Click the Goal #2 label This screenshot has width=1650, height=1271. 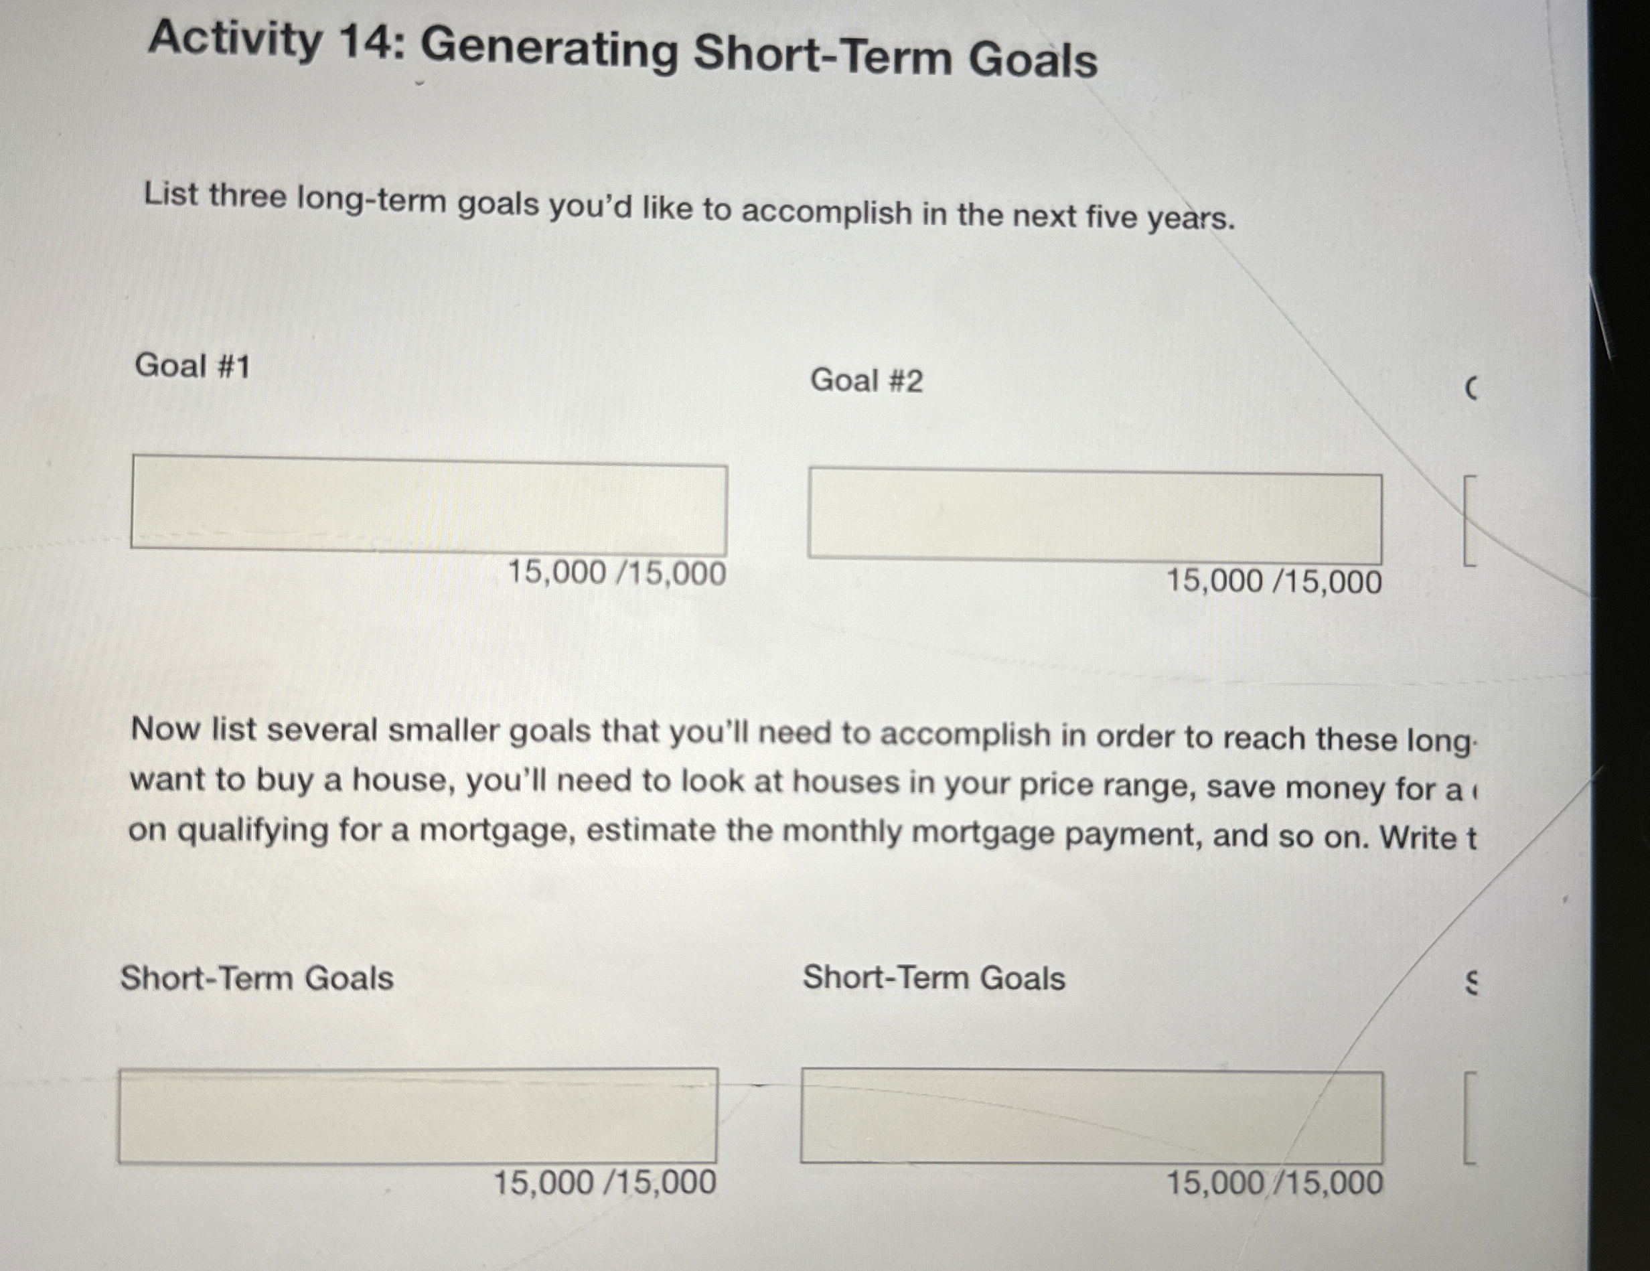click(x=869, y=382)
